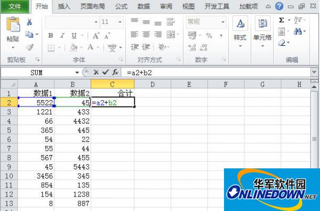Click the cell borders icon
The width and height of the screenshot is (320, 211).
[x=51, y=48]
